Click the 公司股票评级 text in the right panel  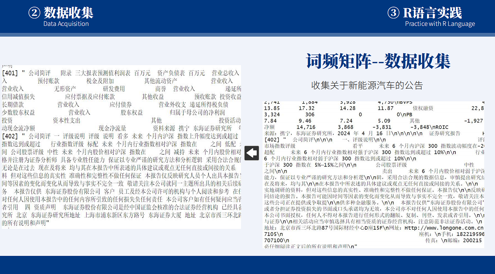point(391,165)
